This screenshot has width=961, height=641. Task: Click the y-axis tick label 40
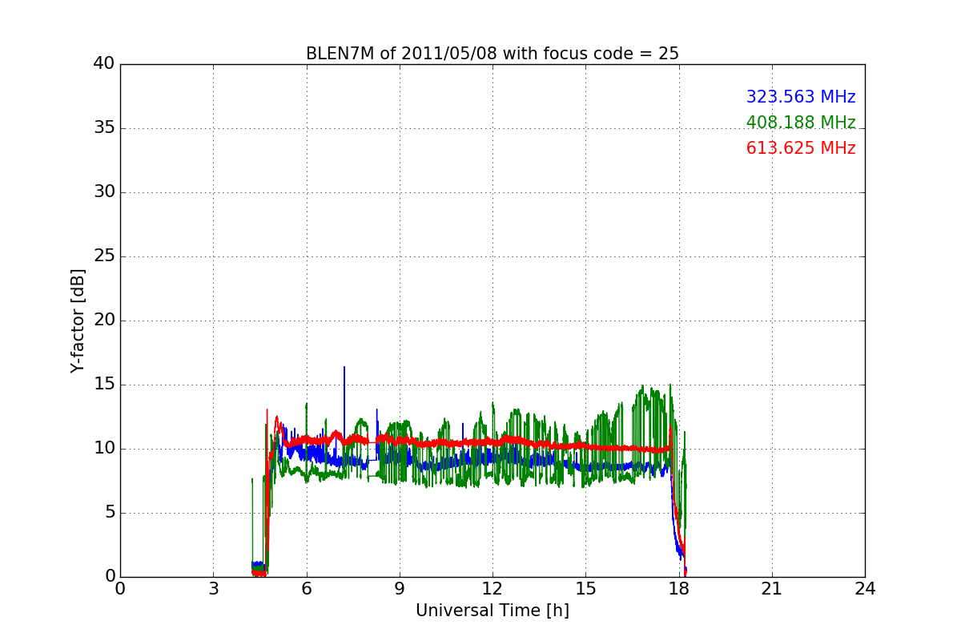pyautogui.click(x=104, y=64)
